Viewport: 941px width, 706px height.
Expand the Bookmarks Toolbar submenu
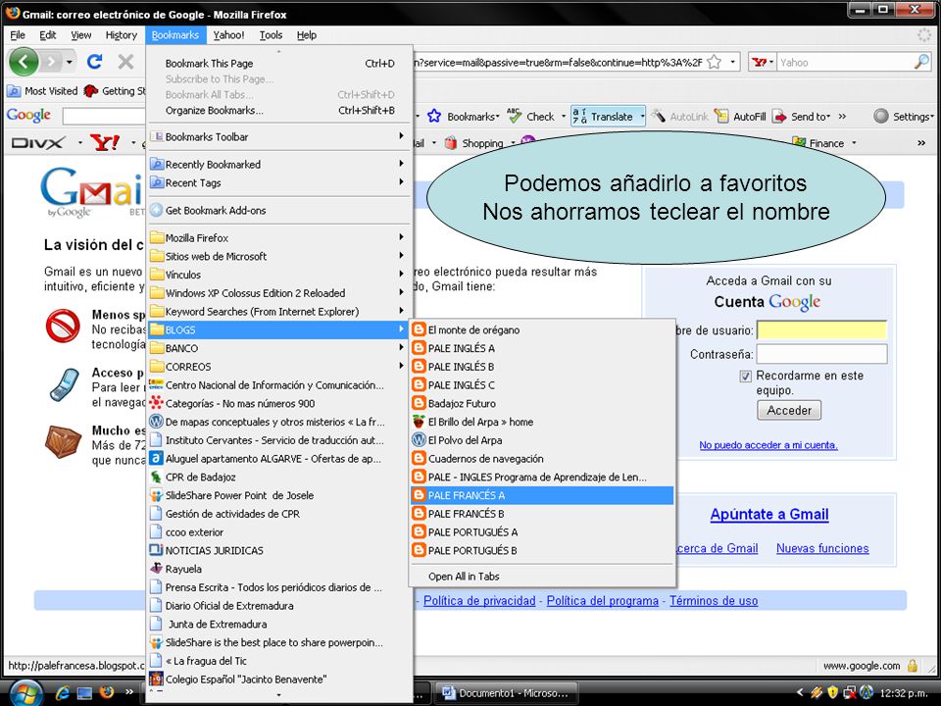point(280,136)
